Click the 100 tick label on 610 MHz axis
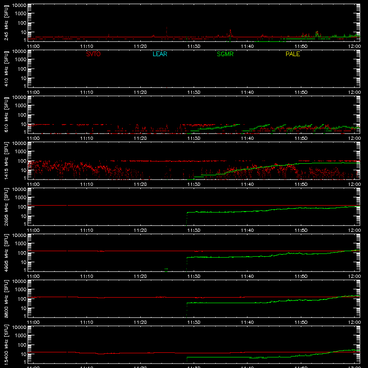368x368 pixels. [x=22, y=115]
